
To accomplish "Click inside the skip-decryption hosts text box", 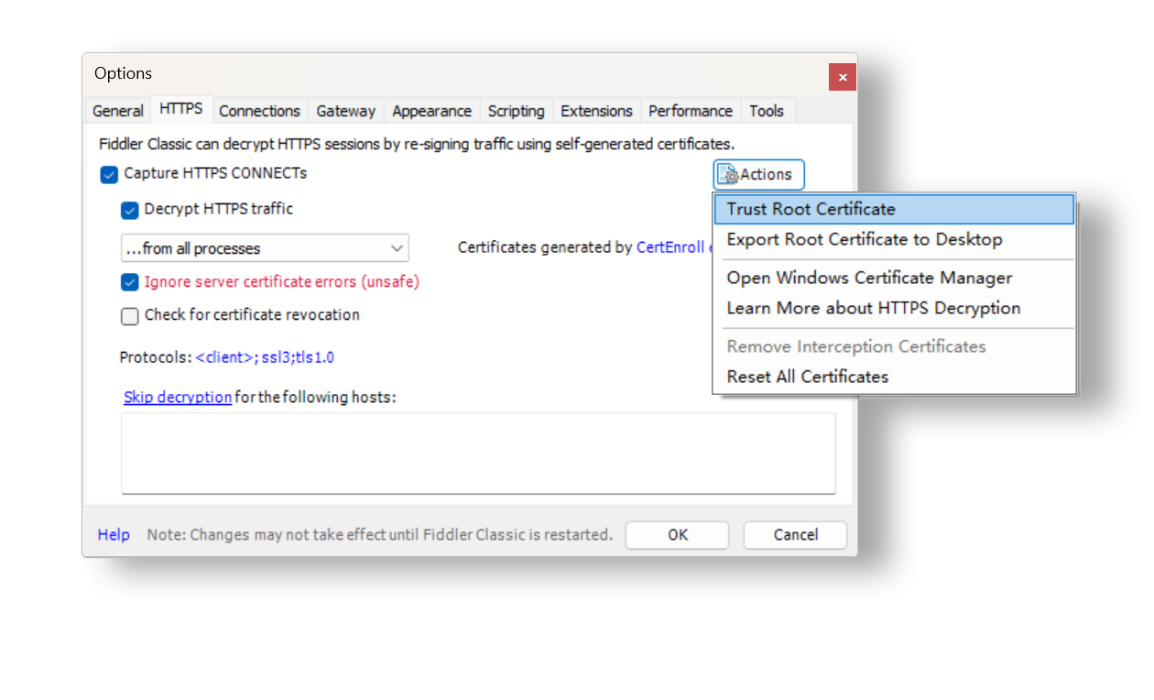I will coord(478,454).
